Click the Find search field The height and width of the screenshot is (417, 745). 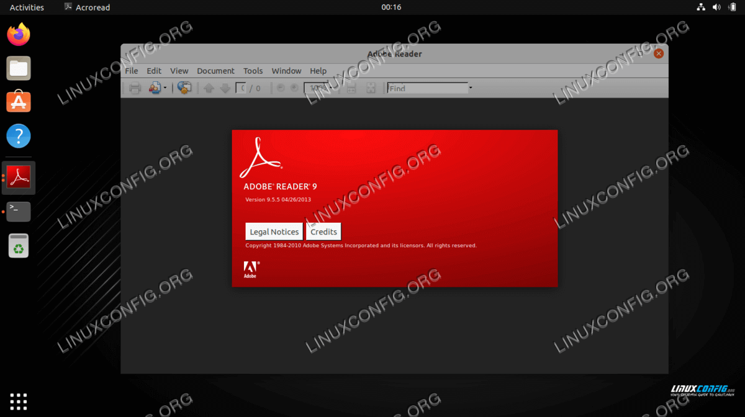[427, 88]
